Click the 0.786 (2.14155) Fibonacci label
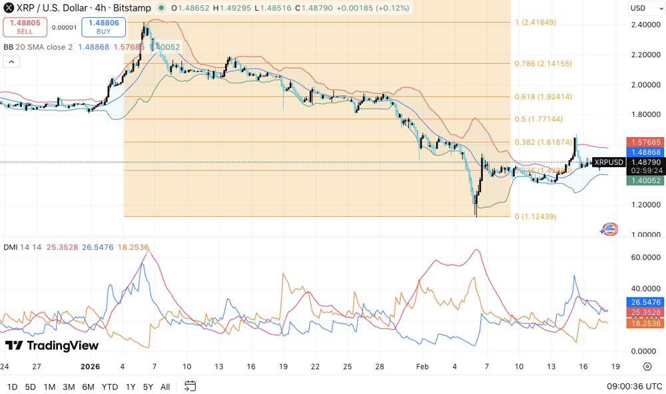The height and width of the screenshot is (394, 666). point(543,64)
